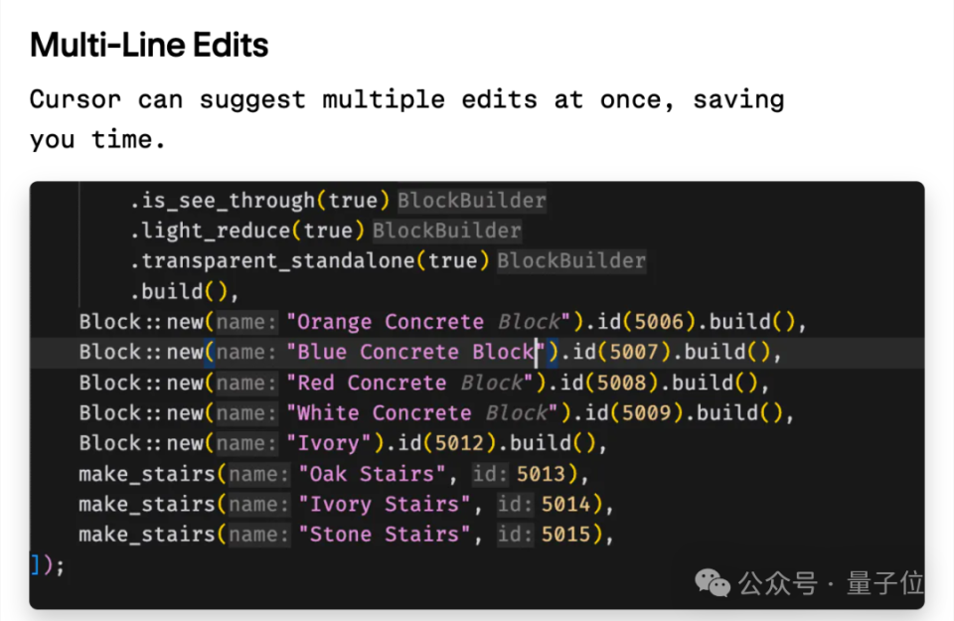954x621 pixels.
Task: Click the "Cursor can suggest multiple edits" description
Action: pos(407,119)
